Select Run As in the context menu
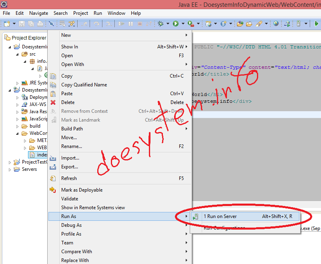321x264 pixels. pyautogui.click(x=120, y=216)
